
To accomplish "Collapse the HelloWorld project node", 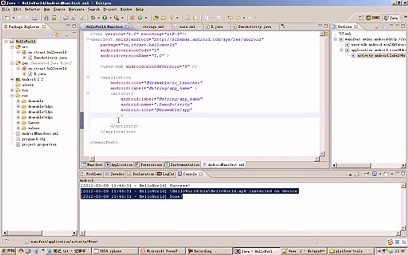I will [6, 41].
